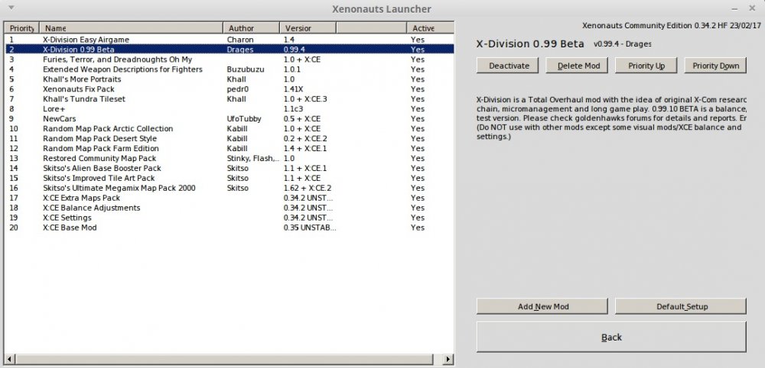This screenshot has height=368, width=765.
Task: Click the Delete Mod button
Action: (578, 66)
